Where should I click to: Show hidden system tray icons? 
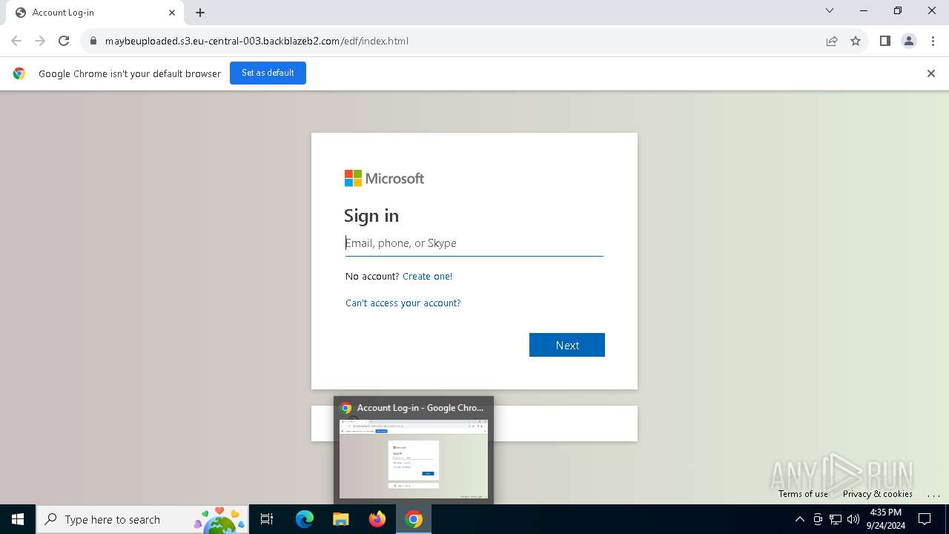(x=799, y=519)
